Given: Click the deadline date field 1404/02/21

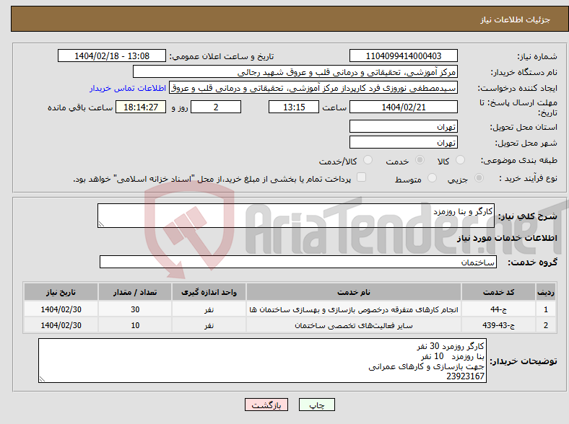Looking at the screenshot, I should (x=403, y=107).
